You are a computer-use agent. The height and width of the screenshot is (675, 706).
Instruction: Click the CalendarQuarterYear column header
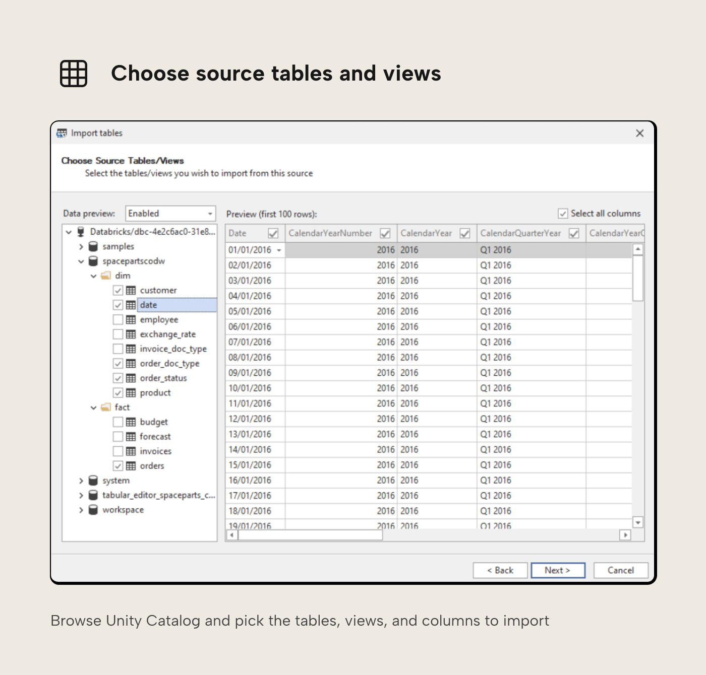coord(532,233)
